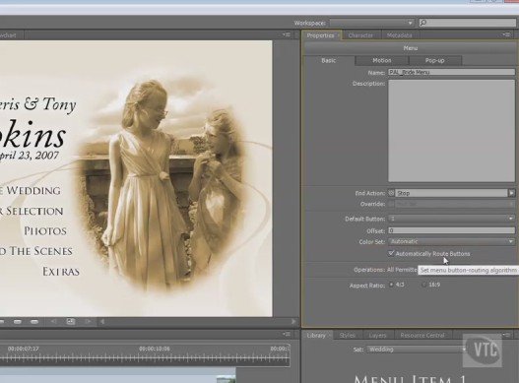Viewport: 519px width, 383px height.
Task: Select the Pop-up menu properties tab
Action: click(435, 61)
